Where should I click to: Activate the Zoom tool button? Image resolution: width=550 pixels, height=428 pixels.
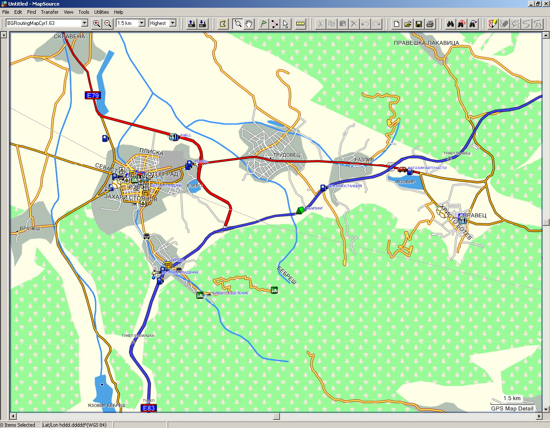[x=237, y=24]
